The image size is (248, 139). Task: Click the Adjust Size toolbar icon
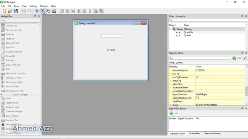point(101,11)
